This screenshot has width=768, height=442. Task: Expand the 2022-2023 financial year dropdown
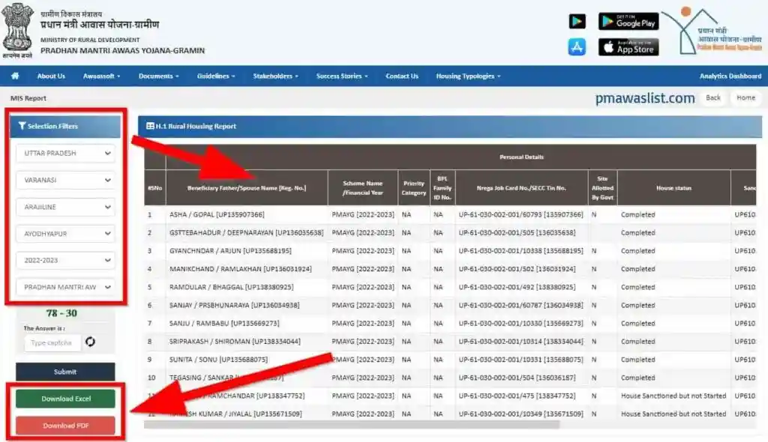tap(65, 260)
